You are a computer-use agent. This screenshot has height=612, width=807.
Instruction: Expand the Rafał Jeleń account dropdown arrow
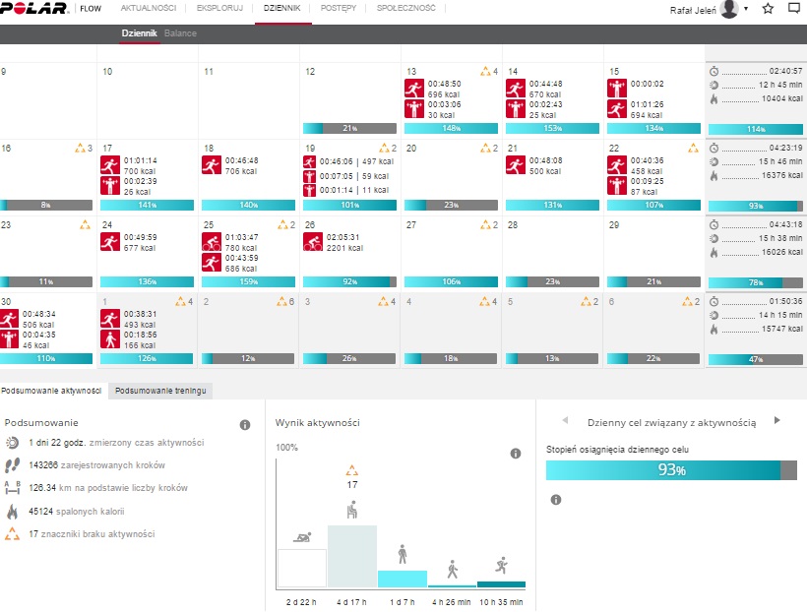click(746, 9)
